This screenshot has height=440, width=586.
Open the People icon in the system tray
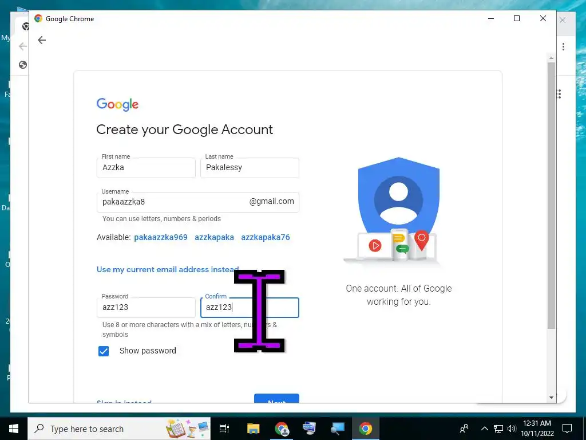pos(464,429)
